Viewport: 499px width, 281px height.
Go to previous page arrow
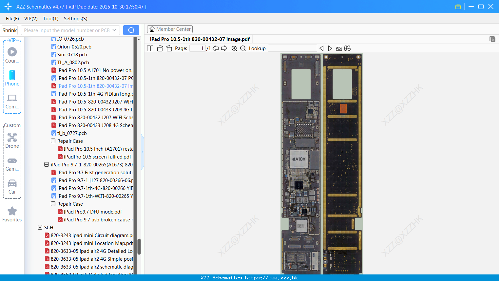(x=216, y=48)
